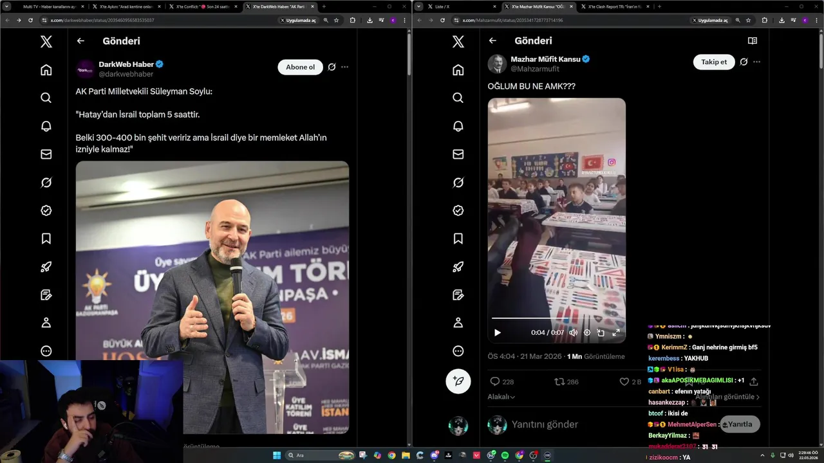The width and height of the screenshot is (824, 463).
Task: Click reply count icon showing 228
Action: coord(495,381)
